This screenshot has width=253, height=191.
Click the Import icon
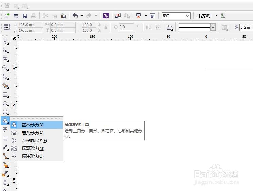point(118,16)
